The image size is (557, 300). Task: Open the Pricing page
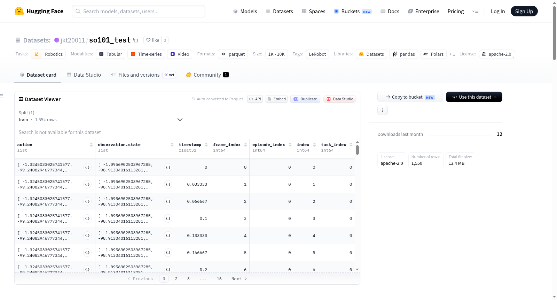point(456,11)
